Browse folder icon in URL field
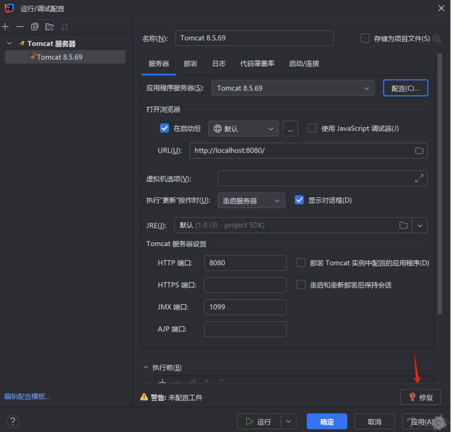The height and width of the screenshot is (432, 451). click(x=419, y=150)
